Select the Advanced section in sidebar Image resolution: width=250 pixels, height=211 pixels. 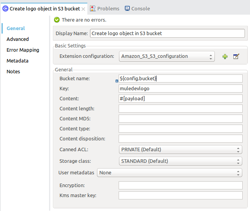18,39
